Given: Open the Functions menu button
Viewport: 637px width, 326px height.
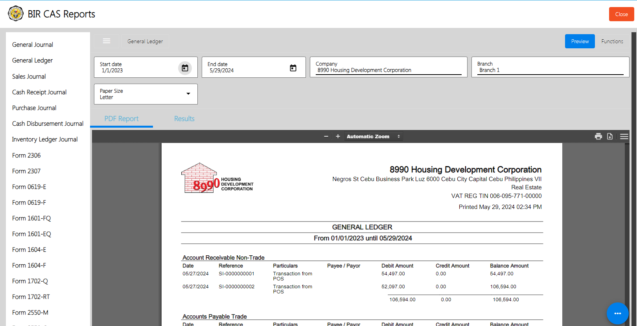Looking at the screenshot, I should 612,41.
